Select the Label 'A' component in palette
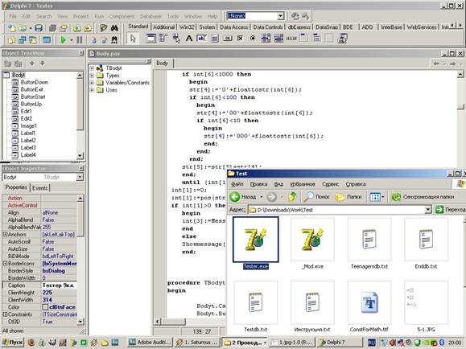 (x=188, y=39)
